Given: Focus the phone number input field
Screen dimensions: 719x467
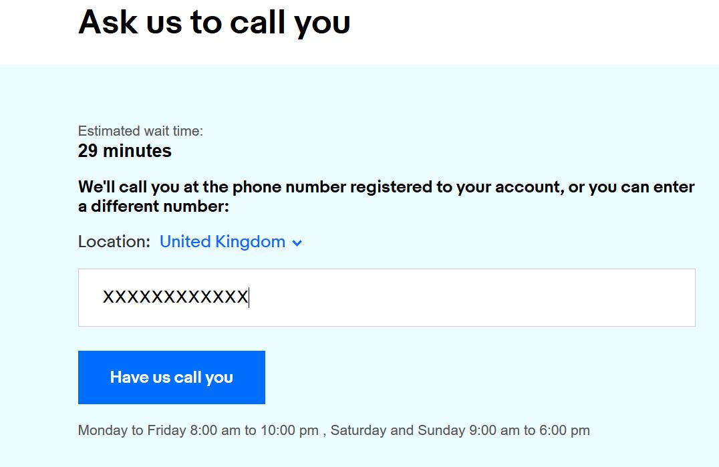Looking at the screenshot, I should pyautogui.click(x=386, y=298).
